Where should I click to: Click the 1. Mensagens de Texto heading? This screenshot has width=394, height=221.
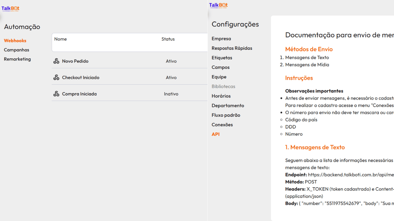pyautogui.click(x=315, y=147)
